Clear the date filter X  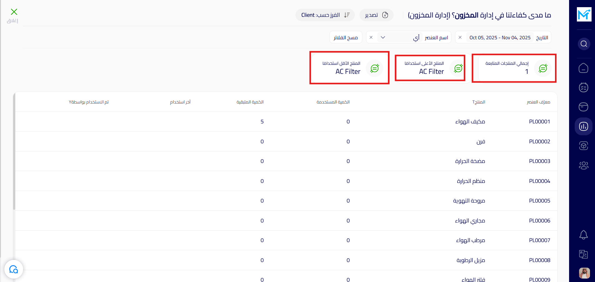click(460, 37)
